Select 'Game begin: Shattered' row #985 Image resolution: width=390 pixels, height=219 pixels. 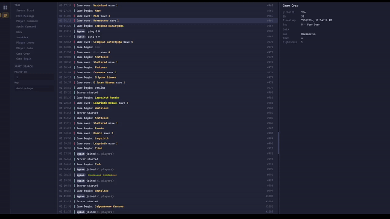pos(168,118)
